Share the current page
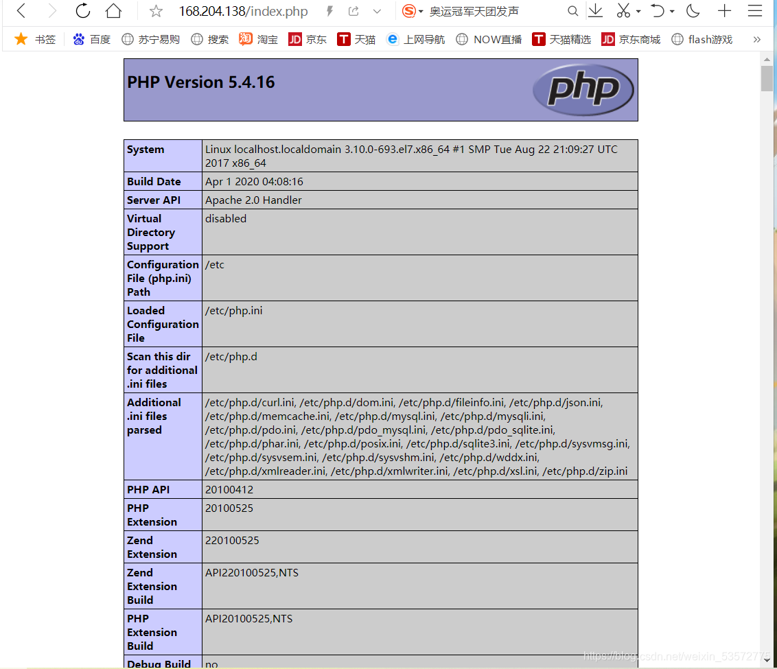 pos(353,11)
